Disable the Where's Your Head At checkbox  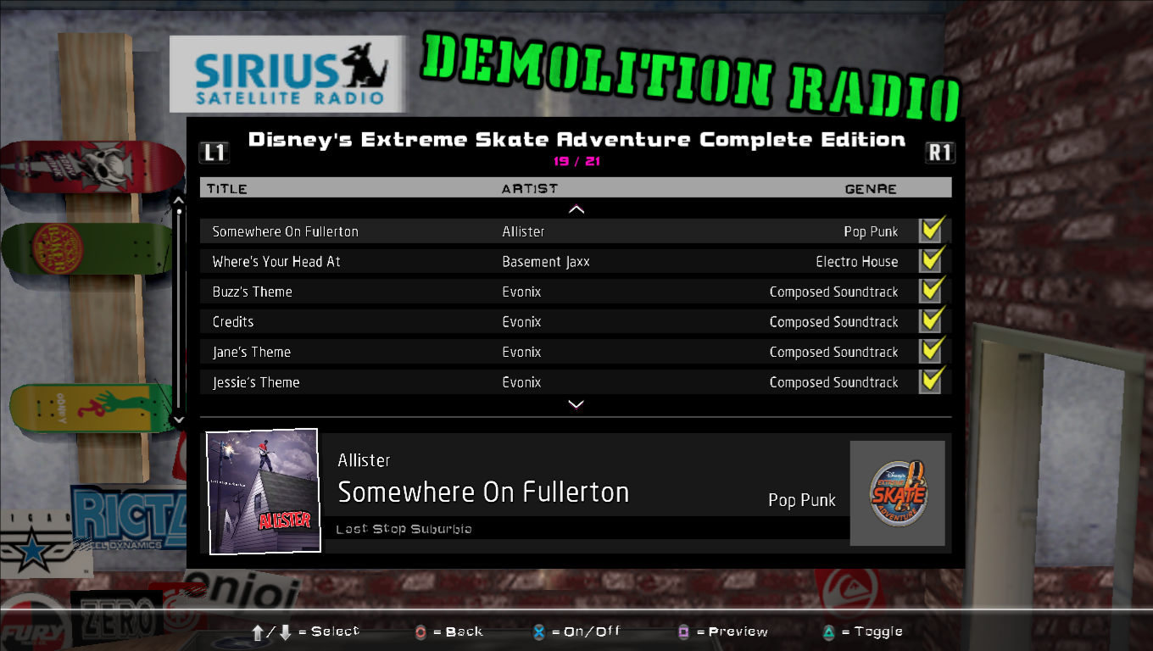pos(932,261)
